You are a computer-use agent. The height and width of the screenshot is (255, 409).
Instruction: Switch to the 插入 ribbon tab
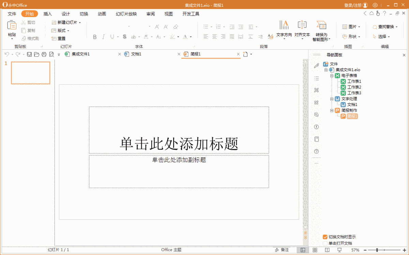(x=47, y=14)
